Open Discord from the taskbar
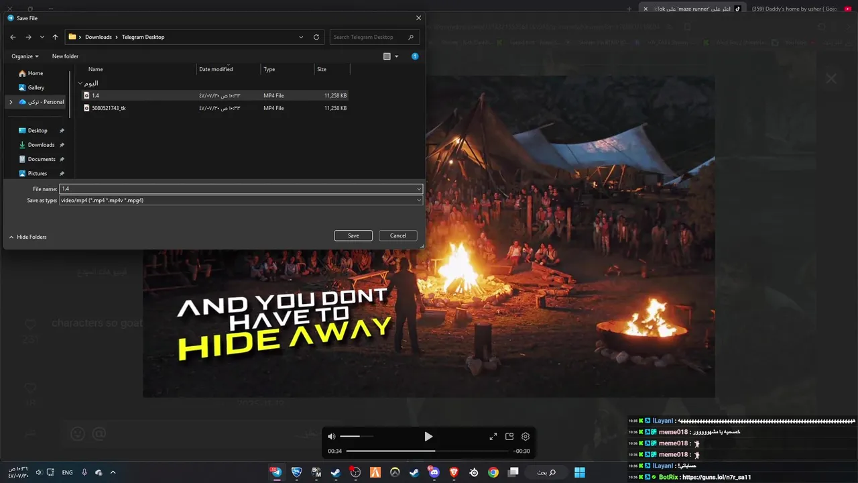 tap(434, 472)
